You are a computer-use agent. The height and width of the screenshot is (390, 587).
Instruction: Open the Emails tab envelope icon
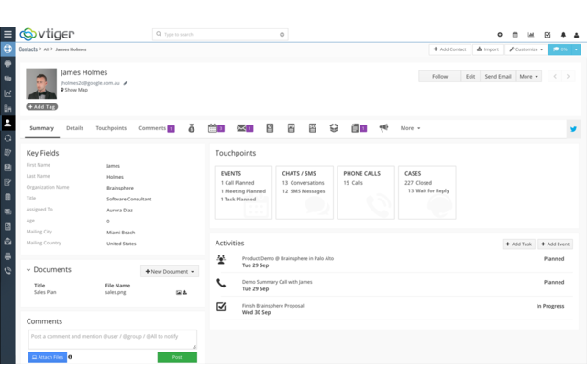(241, 128)
